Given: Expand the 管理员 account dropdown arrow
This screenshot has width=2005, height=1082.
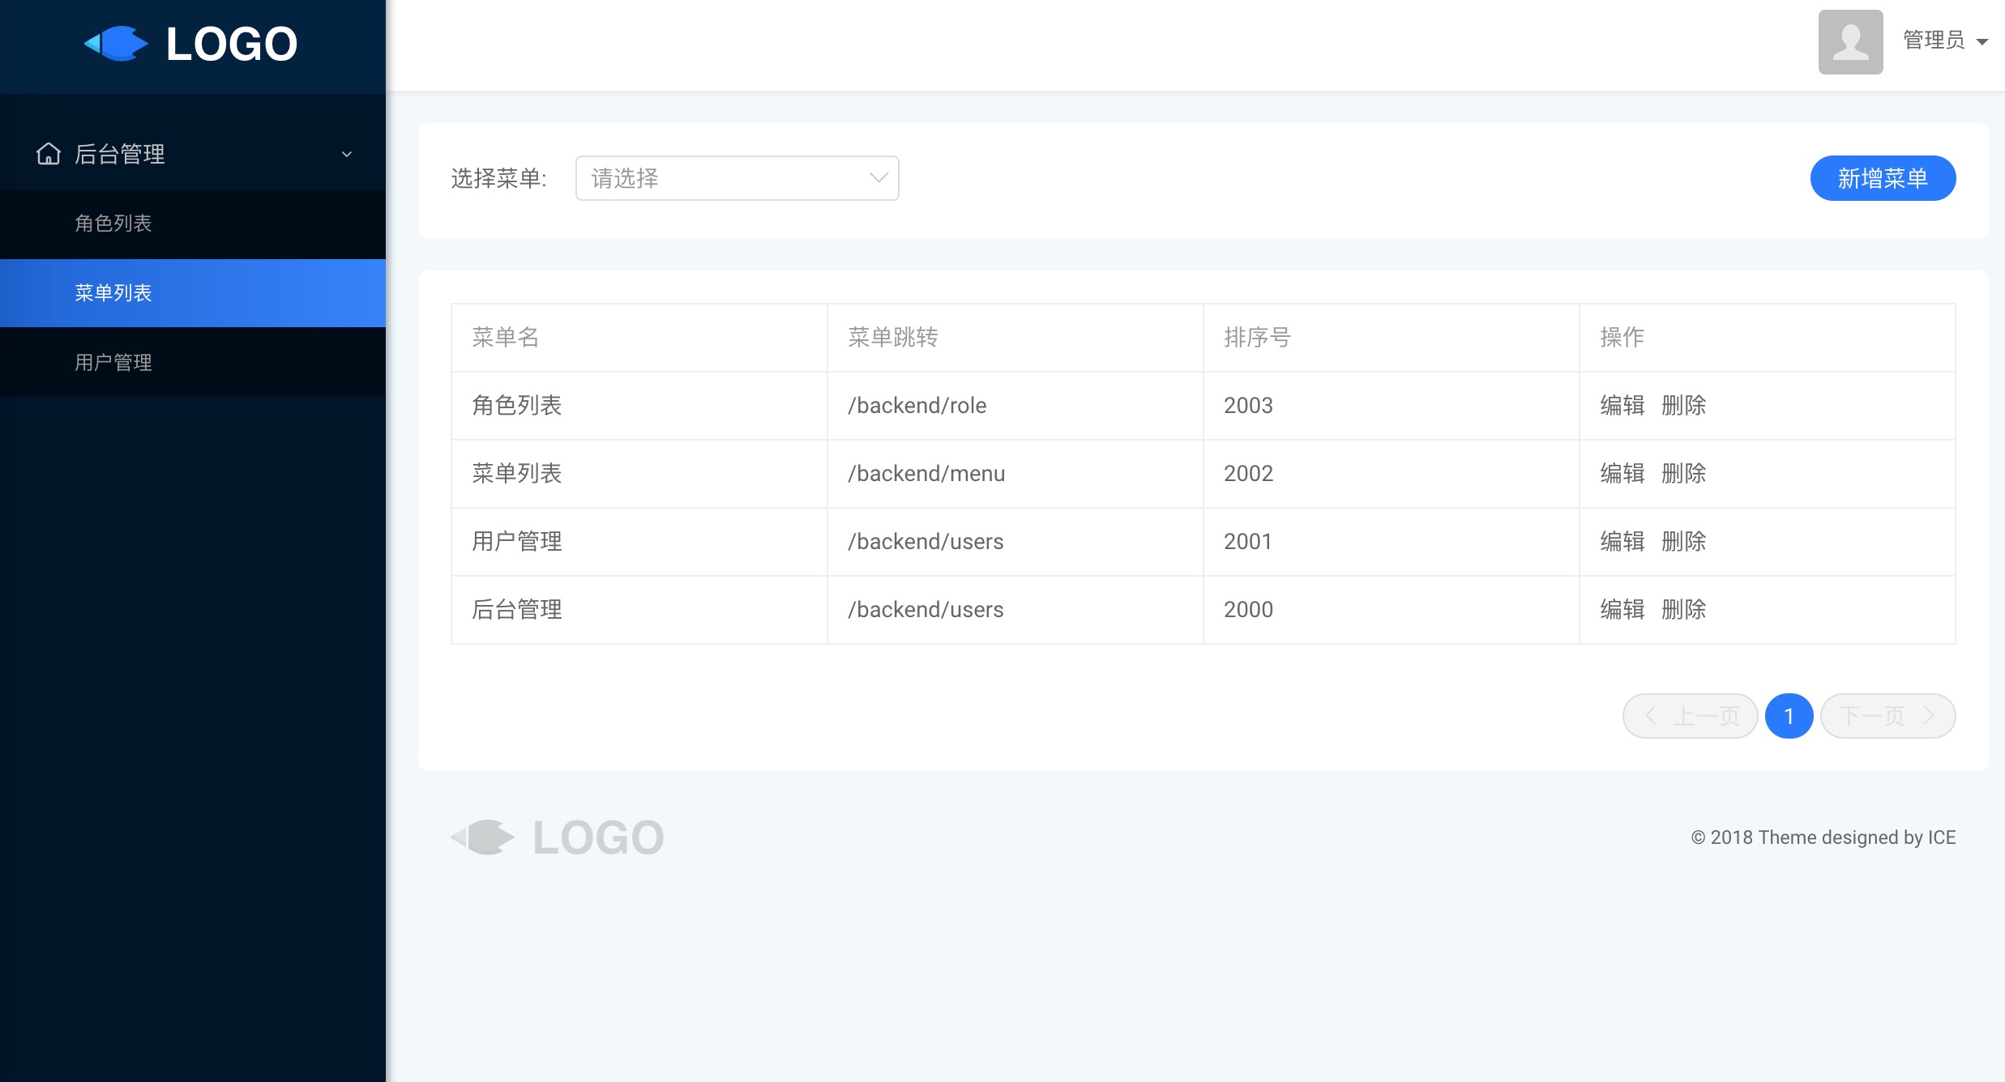Looking at the screenshot, I should (x=1982, y=41).
